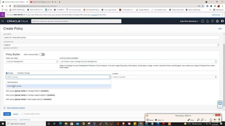Open the Select a location dropdown

tap(165, 77)
